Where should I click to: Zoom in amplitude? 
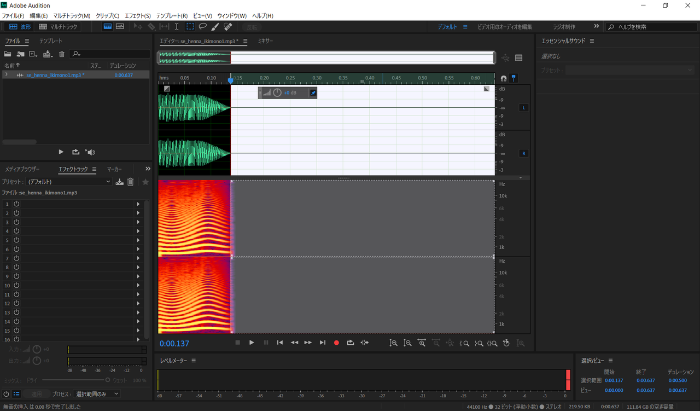tap(393, 343)
